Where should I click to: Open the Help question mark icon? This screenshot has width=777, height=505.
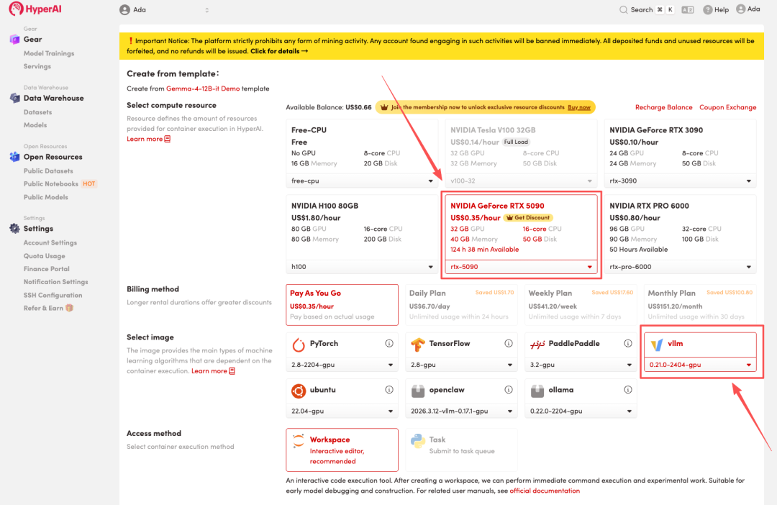pyautogui.click(x=708, y=10)
